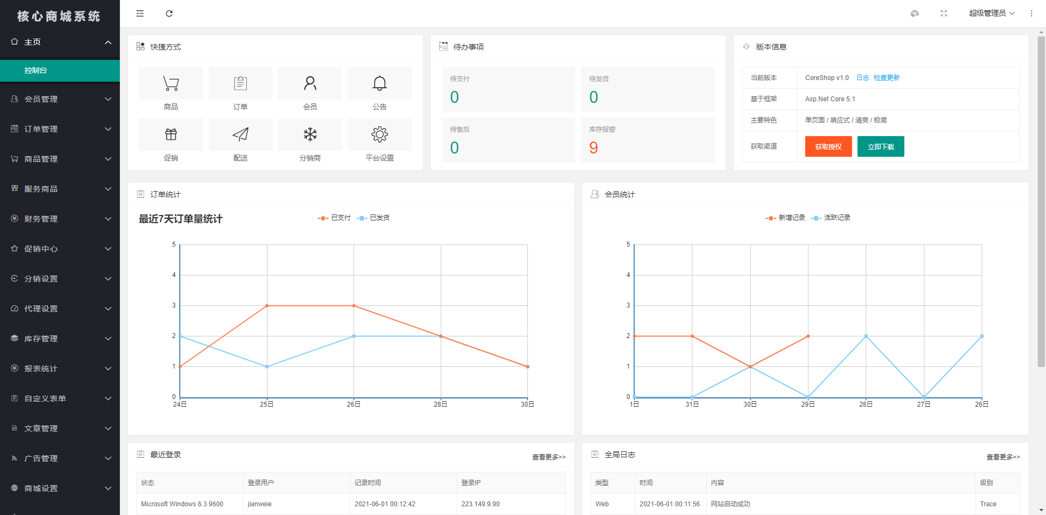
Task: Toggle the 已发货 series in order chart legend
Action: pyautogui.click(x=373, y=218)
